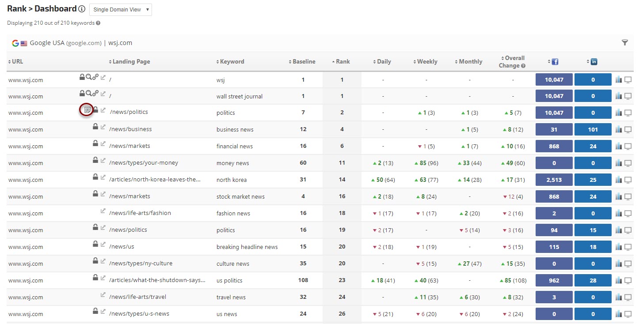Click the monitor icon in the north korea row
This screenshot has height=324, width=643.
(628, 180)
